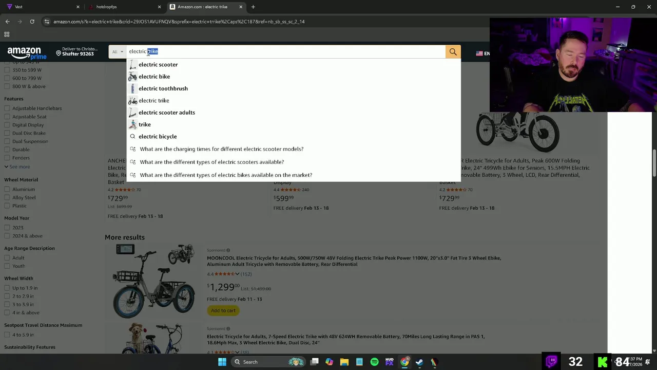
Task: Open the MOONCOOL tricycle product image
Action: click(x=154, y=281)
